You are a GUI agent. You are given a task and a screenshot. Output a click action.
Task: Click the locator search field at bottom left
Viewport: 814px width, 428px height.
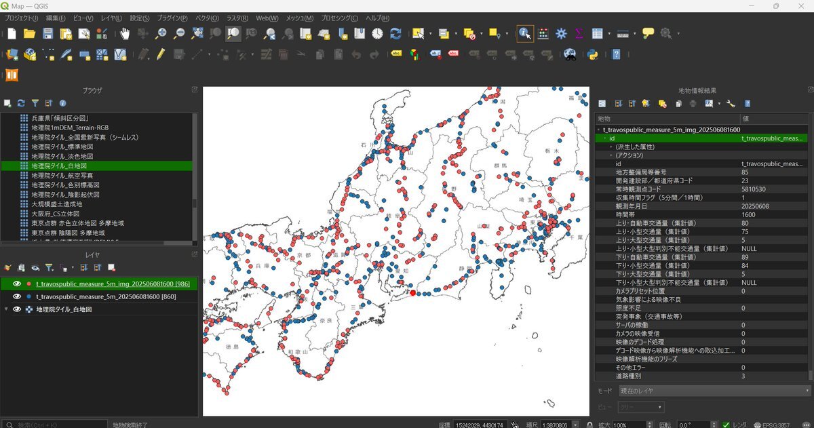(54, 425)
